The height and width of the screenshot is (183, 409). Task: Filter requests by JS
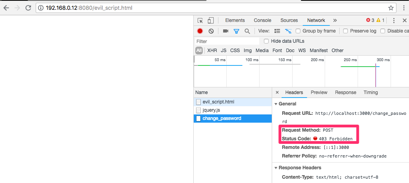point(224,51)
